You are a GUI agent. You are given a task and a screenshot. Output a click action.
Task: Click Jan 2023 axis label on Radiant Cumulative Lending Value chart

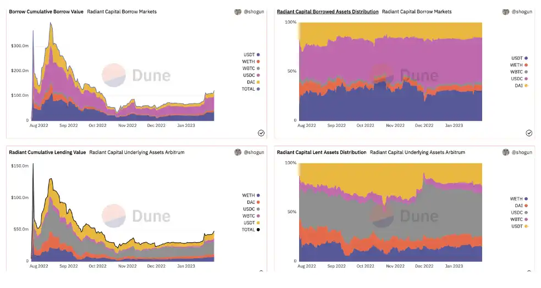186,266
